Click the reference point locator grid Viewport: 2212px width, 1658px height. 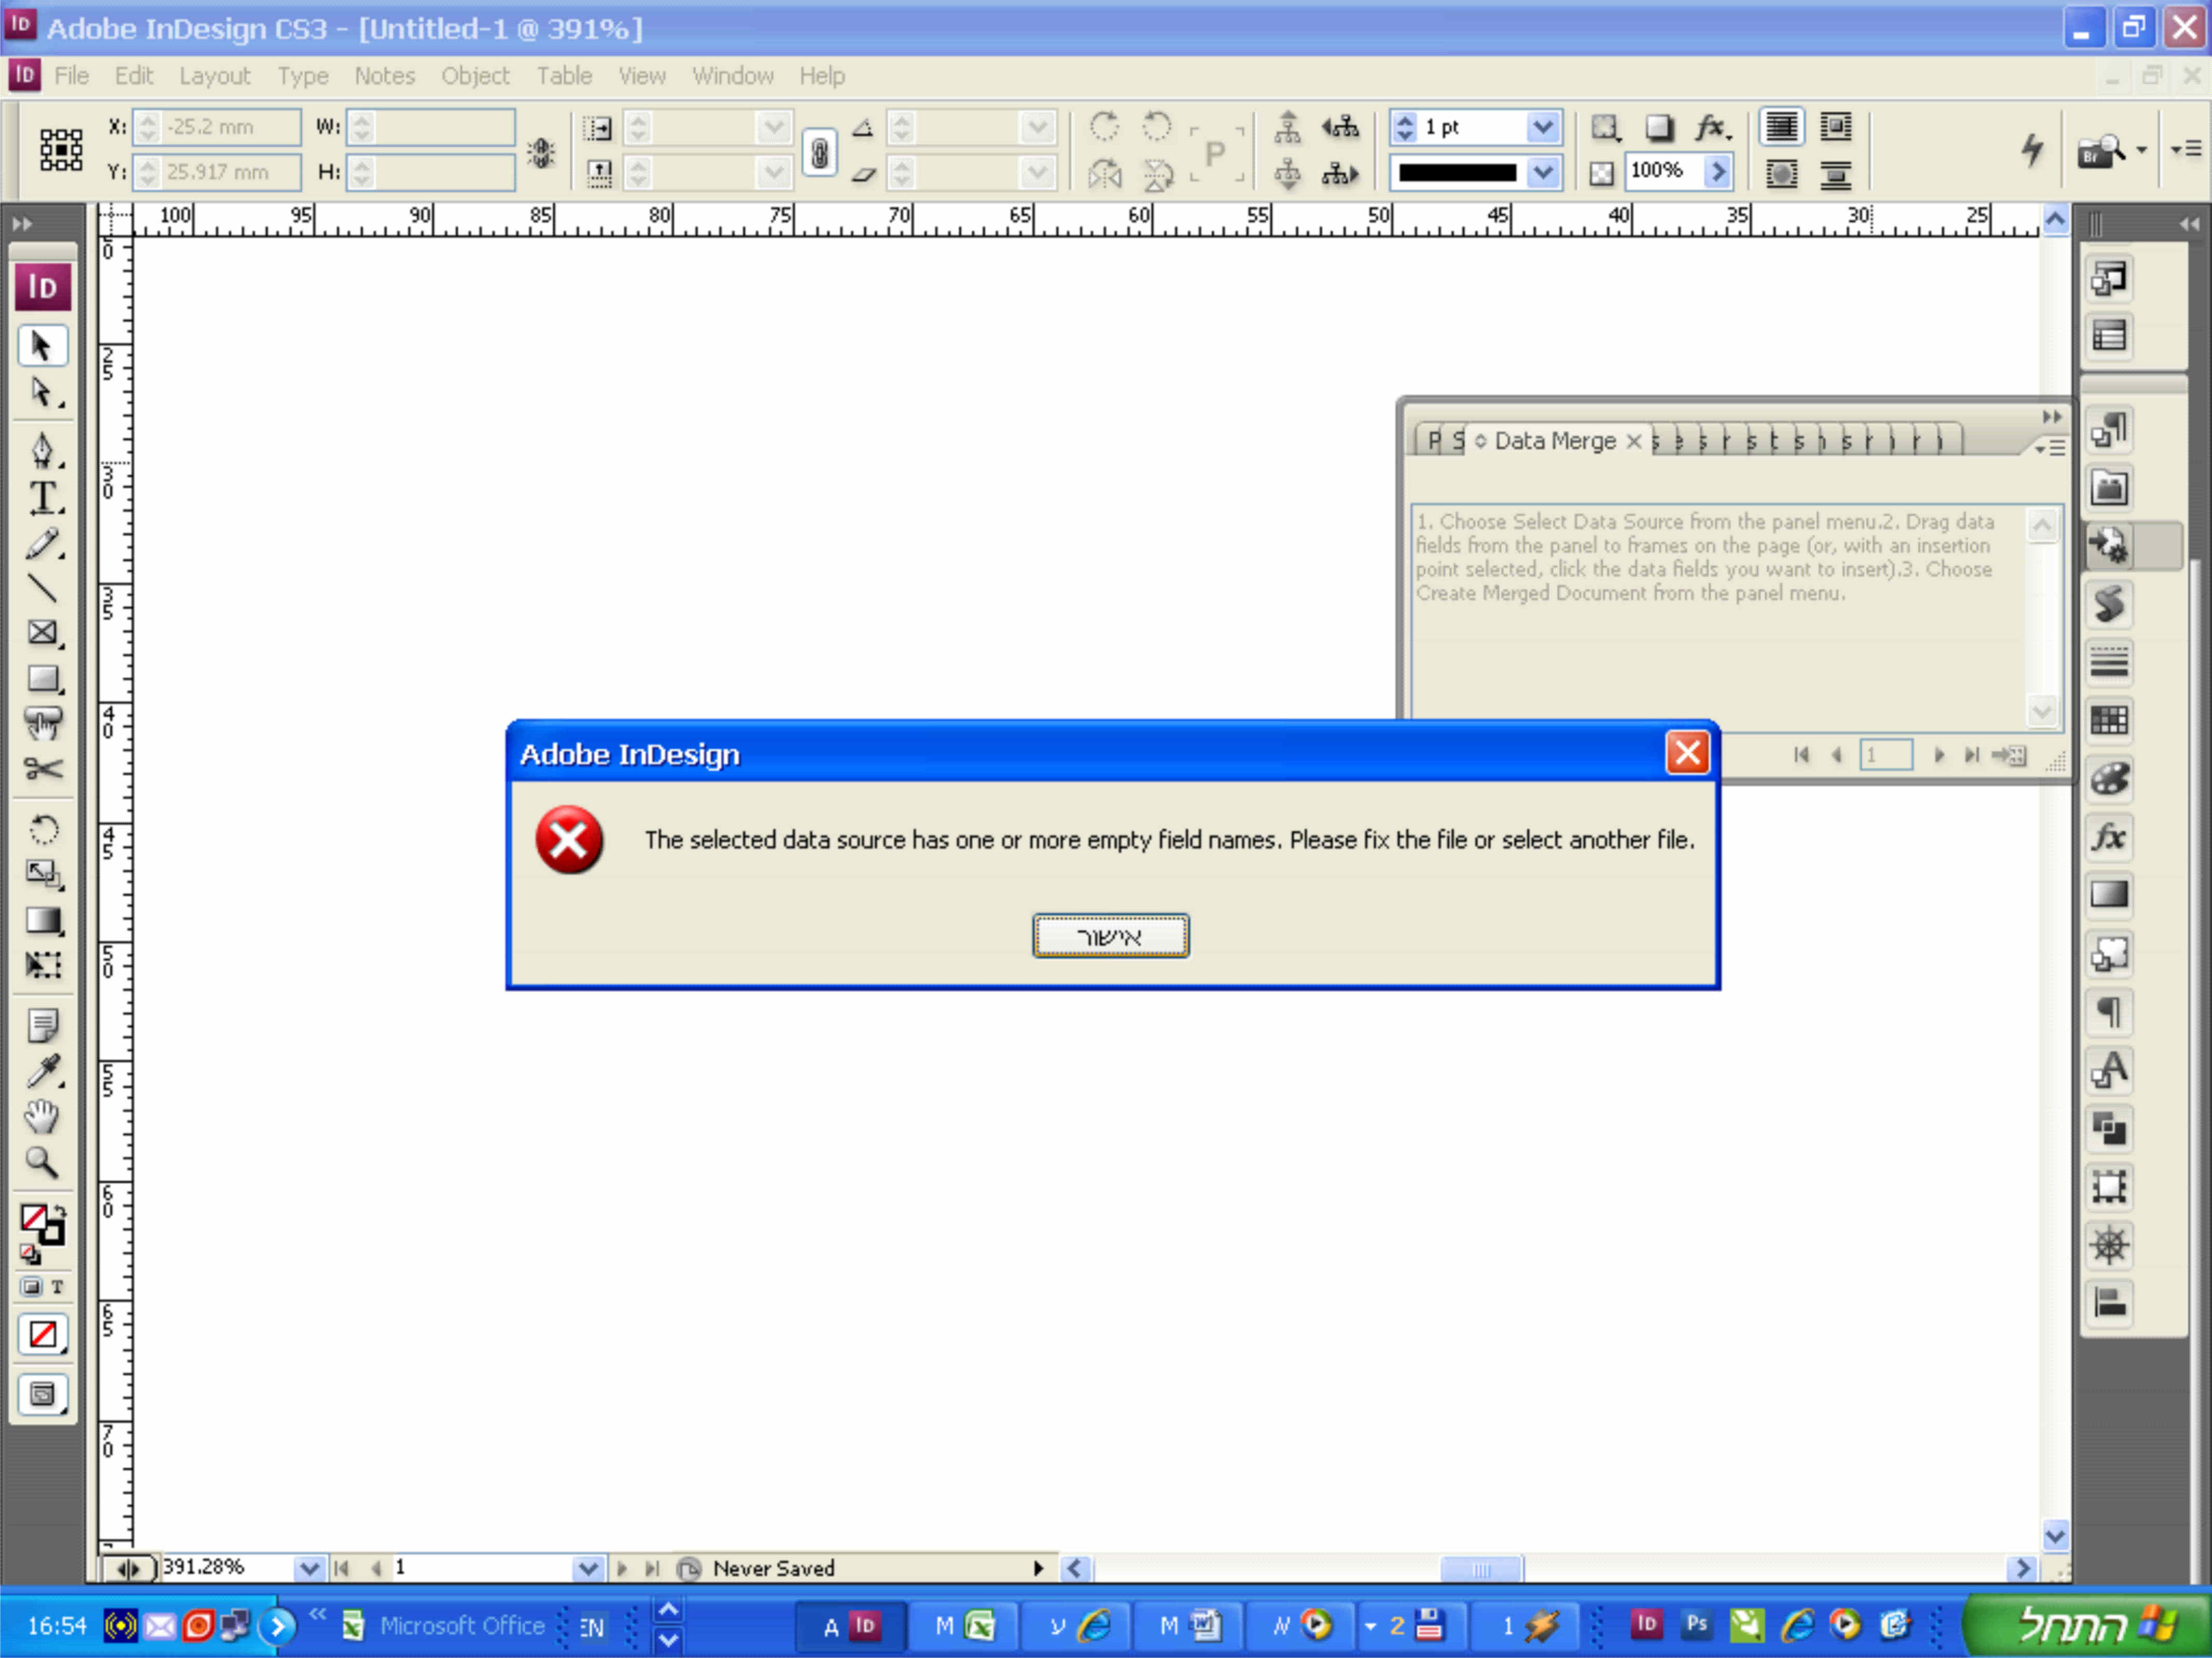(61, 150)
